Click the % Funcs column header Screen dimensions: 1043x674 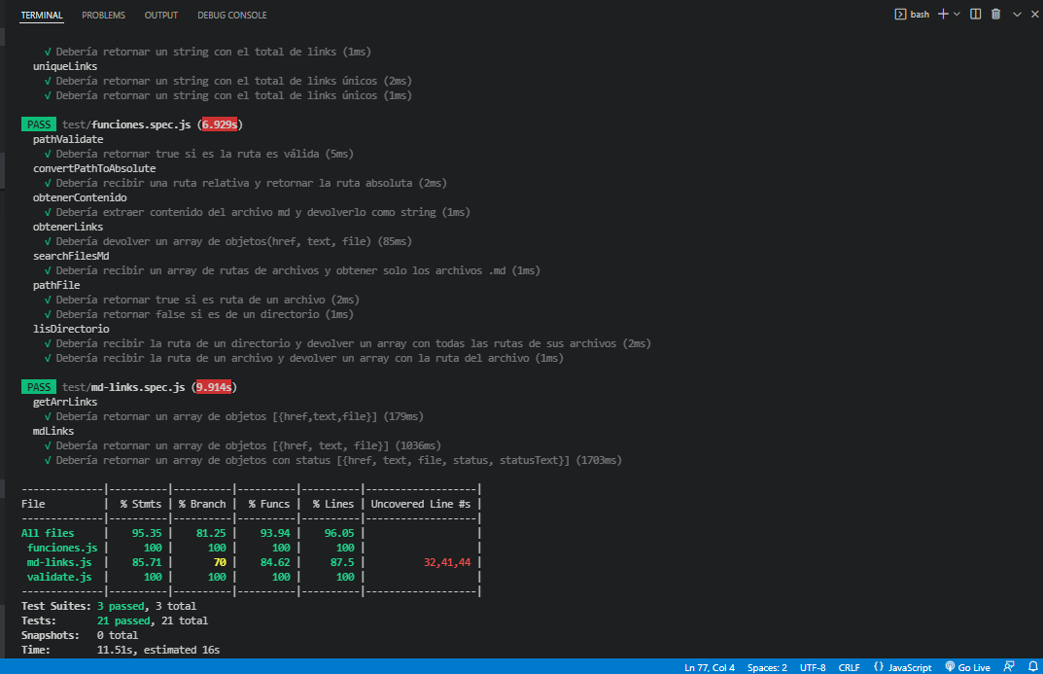coord(268,504)
